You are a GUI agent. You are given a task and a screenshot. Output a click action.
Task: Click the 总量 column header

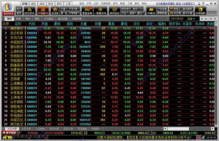84,24
